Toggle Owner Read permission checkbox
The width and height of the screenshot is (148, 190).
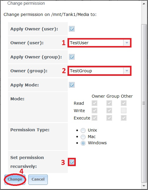[94, 103]
